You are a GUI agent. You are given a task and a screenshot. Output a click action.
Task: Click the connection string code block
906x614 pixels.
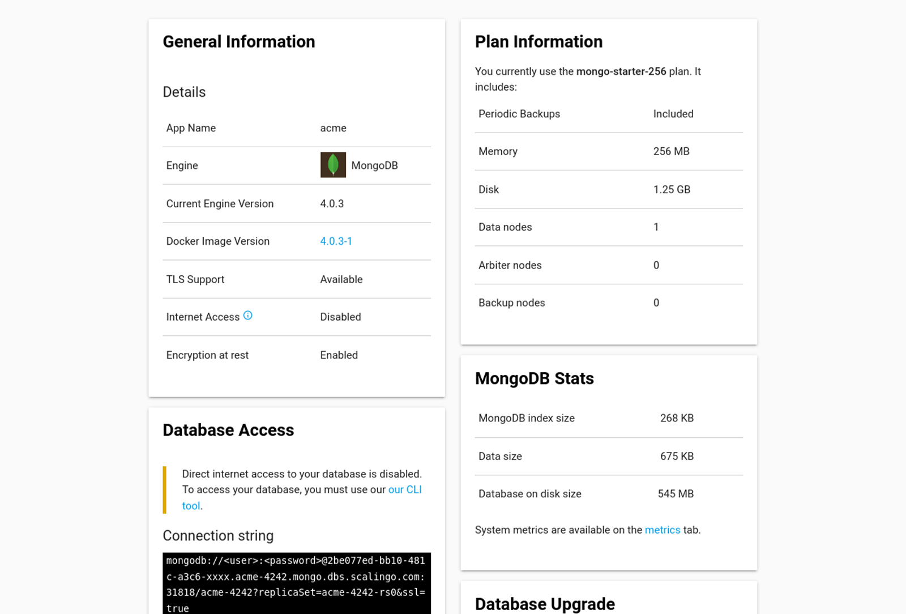pos(296,583)
